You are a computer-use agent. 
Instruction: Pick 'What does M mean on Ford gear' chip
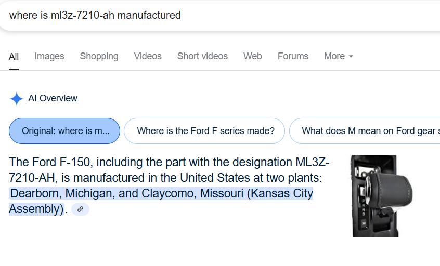(365, 131)
